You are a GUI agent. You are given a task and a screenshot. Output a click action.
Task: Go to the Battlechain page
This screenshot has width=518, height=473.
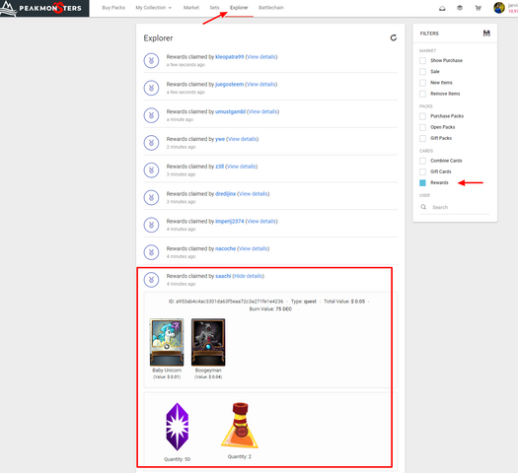pos(271,8)
